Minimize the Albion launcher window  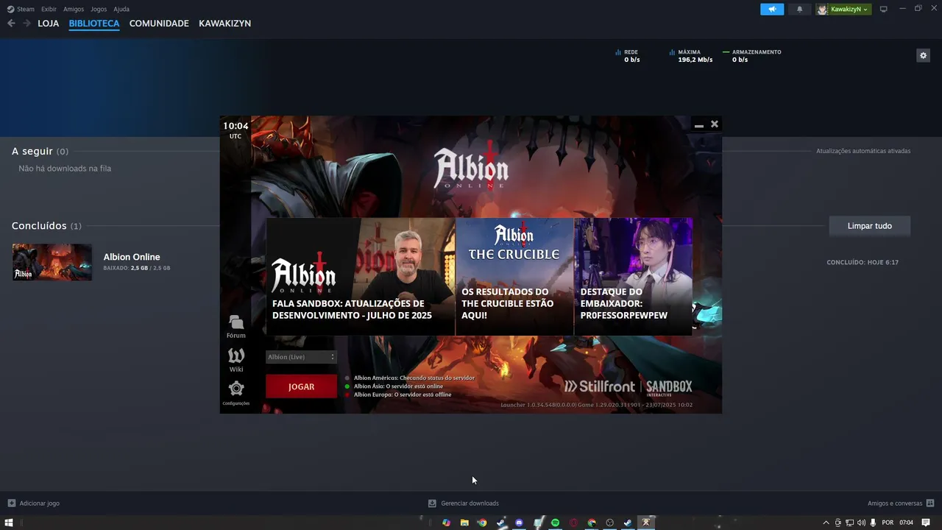699,124
